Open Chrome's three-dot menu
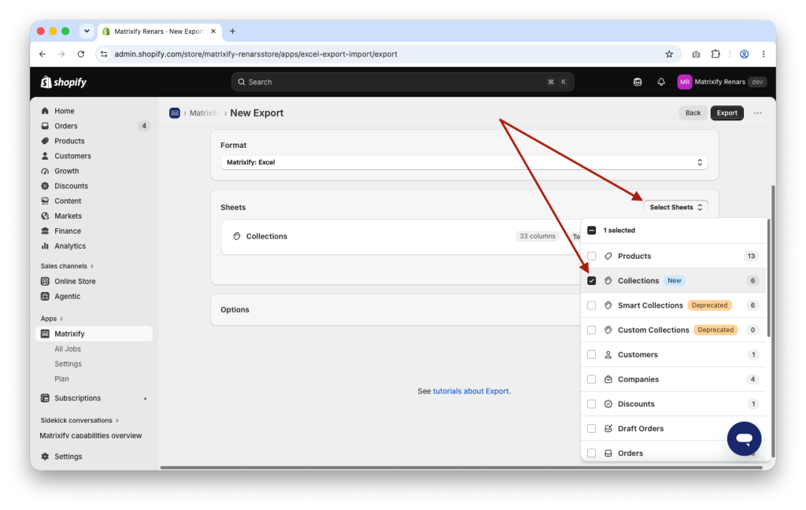The height and width of the screenshot is (510, 806). pyautogui.click(x=763, y=54)
